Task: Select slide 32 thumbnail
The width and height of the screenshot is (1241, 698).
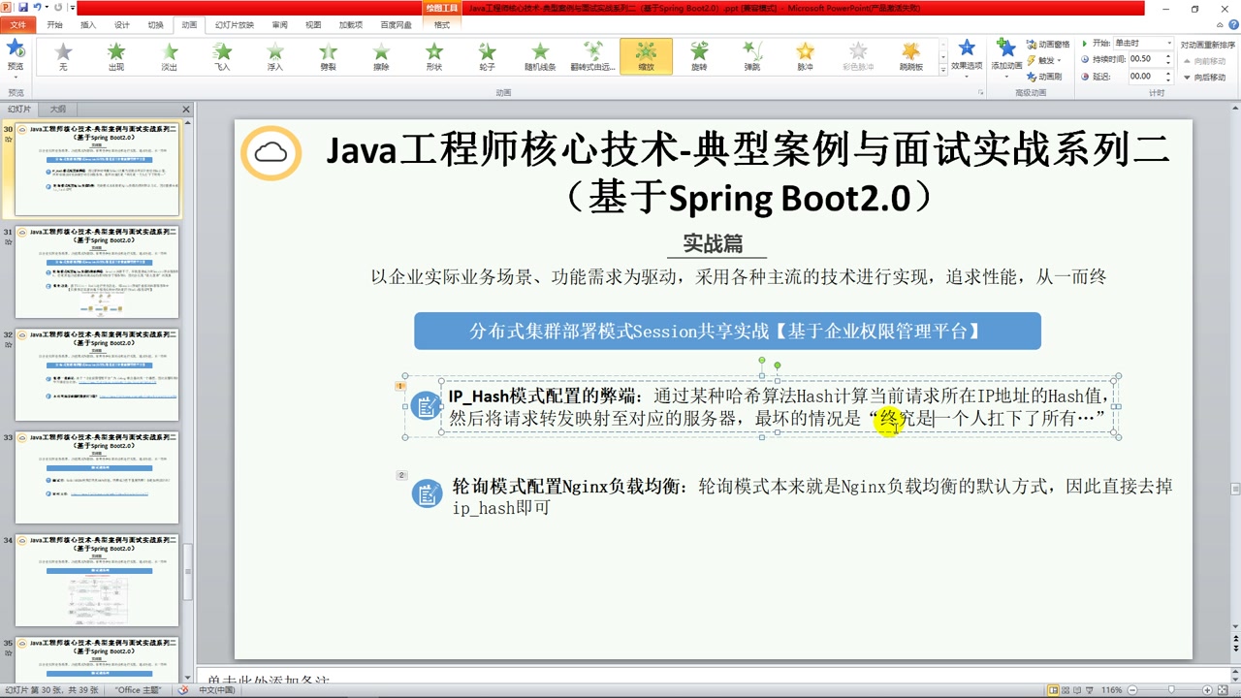Action: pyautogui.click(x=97, y=375)
